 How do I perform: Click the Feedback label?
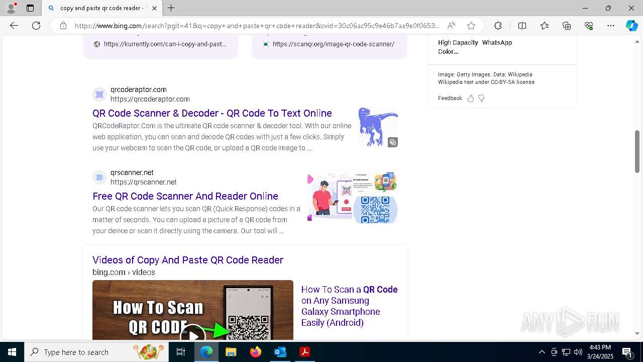click(450, 98)
